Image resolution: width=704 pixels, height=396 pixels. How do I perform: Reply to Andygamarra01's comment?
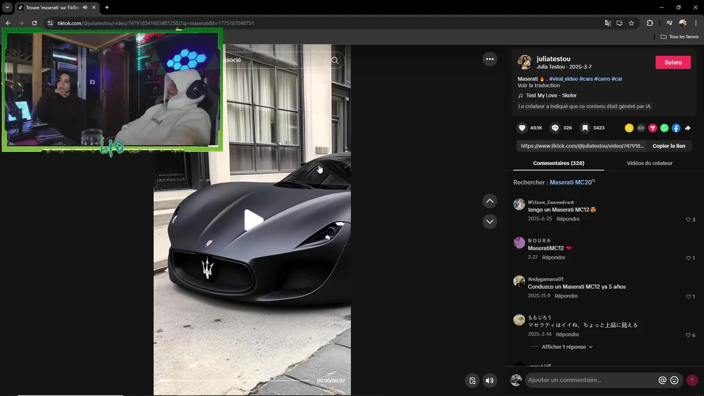[566, 296]
